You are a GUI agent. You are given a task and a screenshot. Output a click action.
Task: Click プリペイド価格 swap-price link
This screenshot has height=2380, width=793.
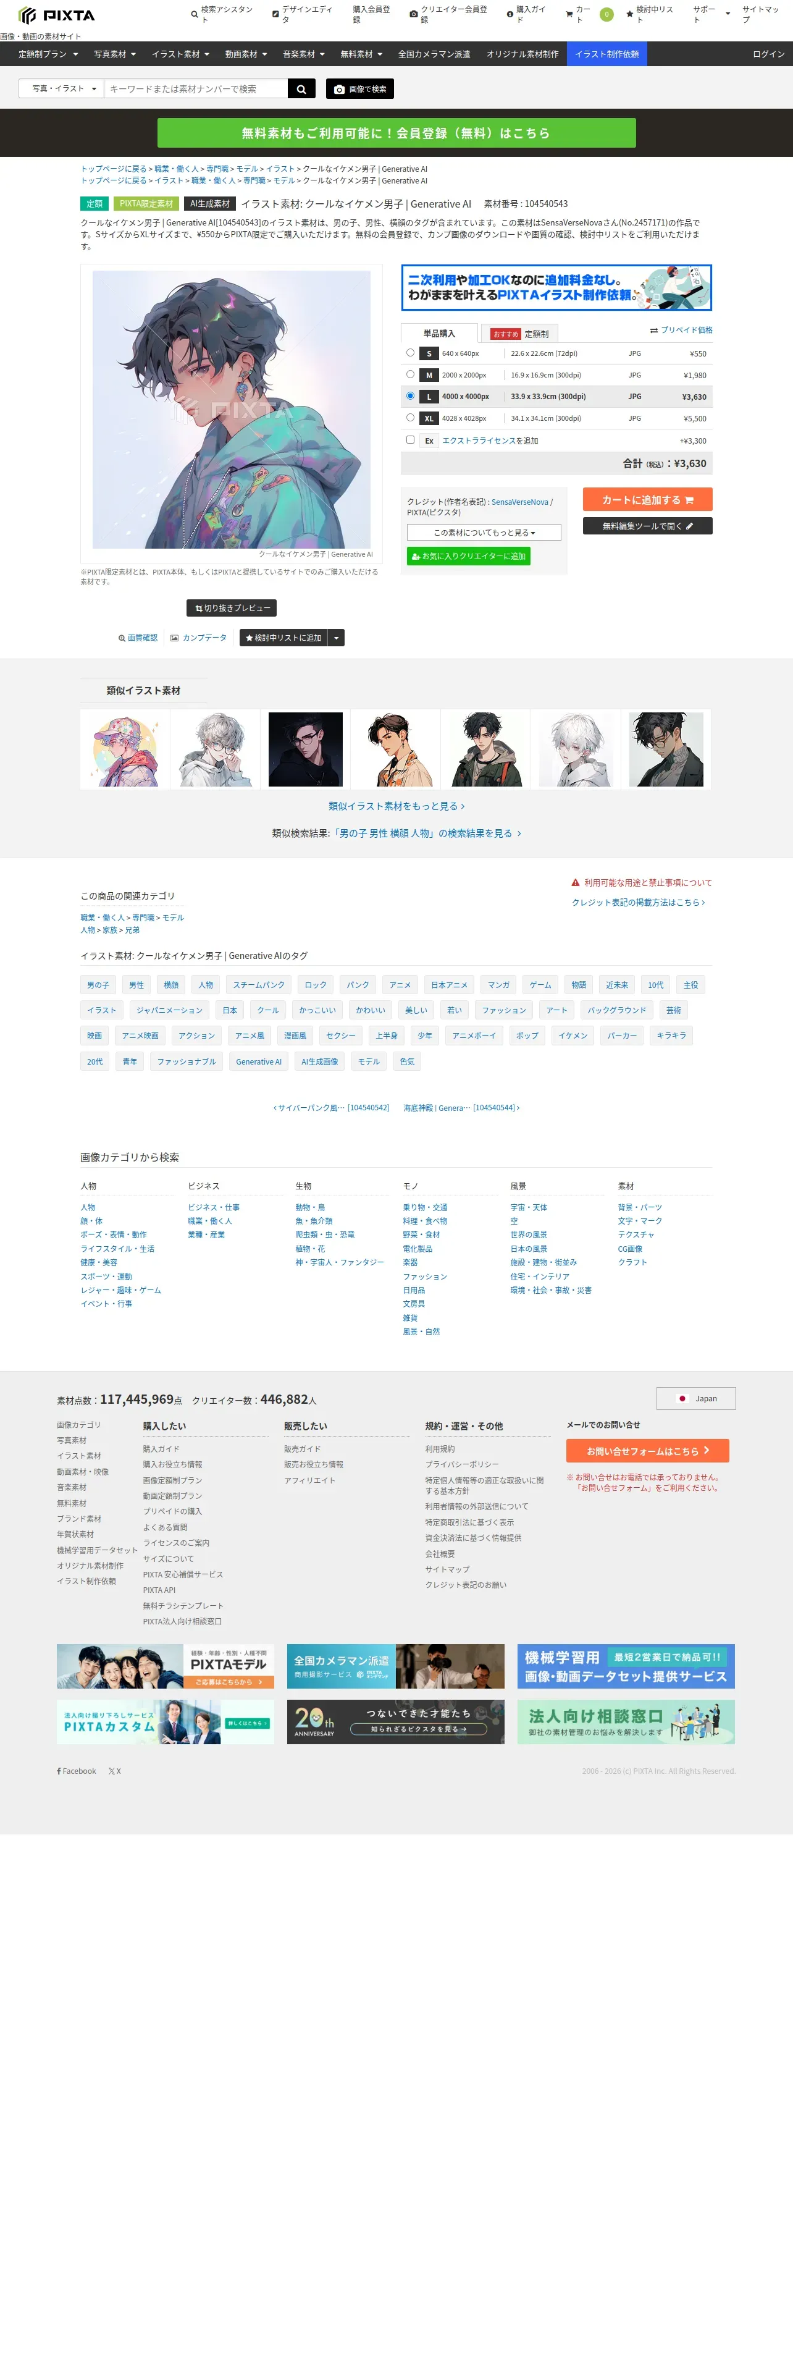[x=681, y=330]
